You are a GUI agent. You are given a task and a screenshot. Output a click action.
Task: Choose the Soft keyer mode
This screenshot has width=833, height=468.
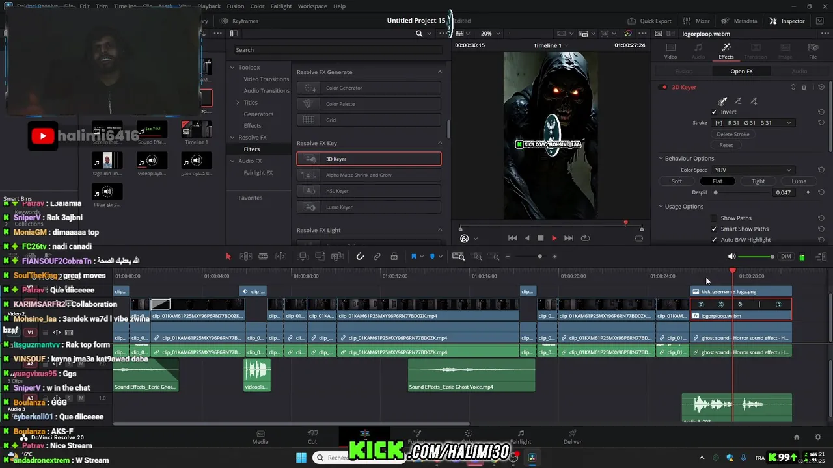click(677, 181)
